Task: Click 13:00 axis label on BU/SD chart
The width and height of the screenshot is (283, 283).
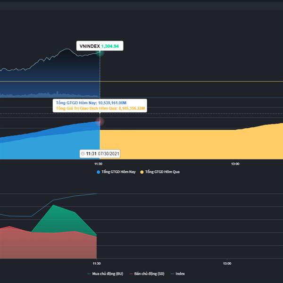Action: click(227, 264)
